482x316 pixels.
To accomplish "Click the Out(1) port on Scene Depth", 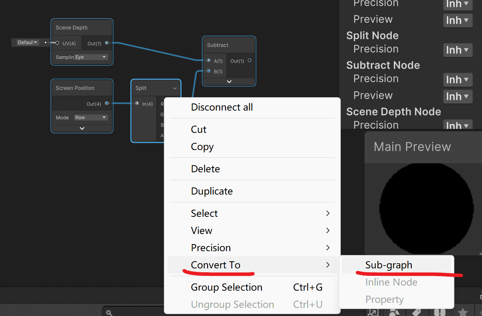I will point(107,43).
